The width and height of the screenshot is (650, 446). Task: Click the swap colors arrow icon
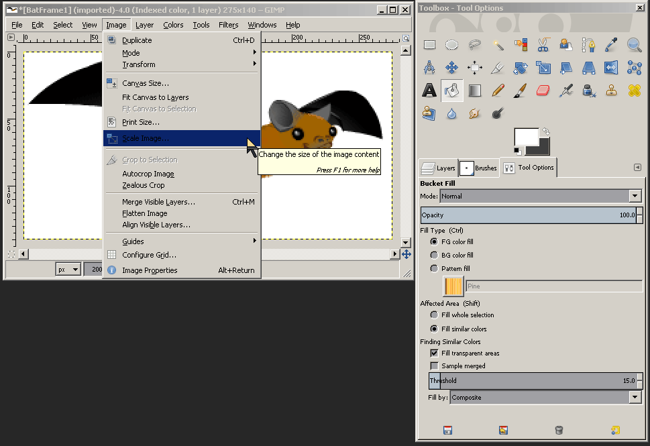[x=546, y=131]
